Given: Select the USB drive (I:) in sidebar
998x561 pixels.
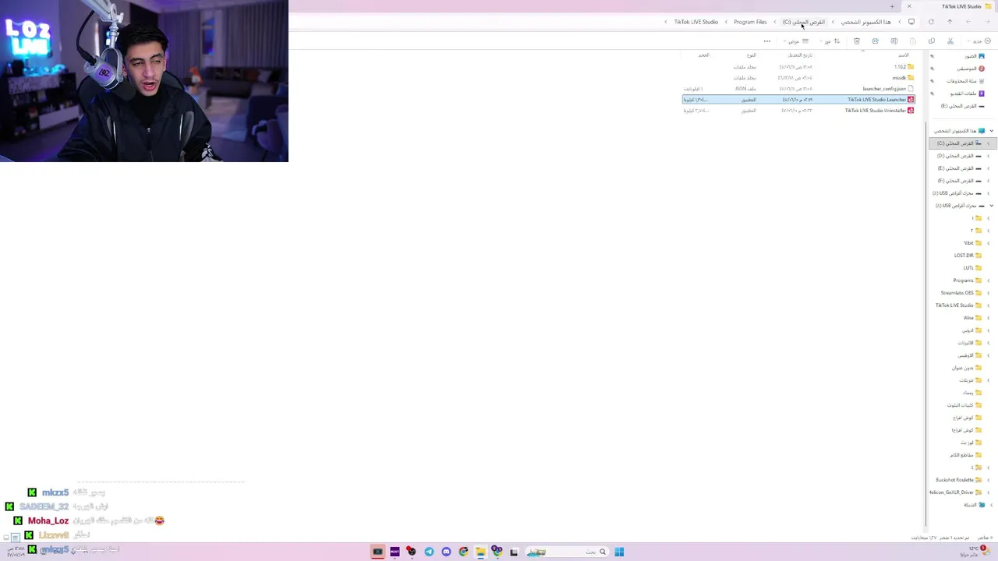Looking at the screenshot, I should (957, 193).
